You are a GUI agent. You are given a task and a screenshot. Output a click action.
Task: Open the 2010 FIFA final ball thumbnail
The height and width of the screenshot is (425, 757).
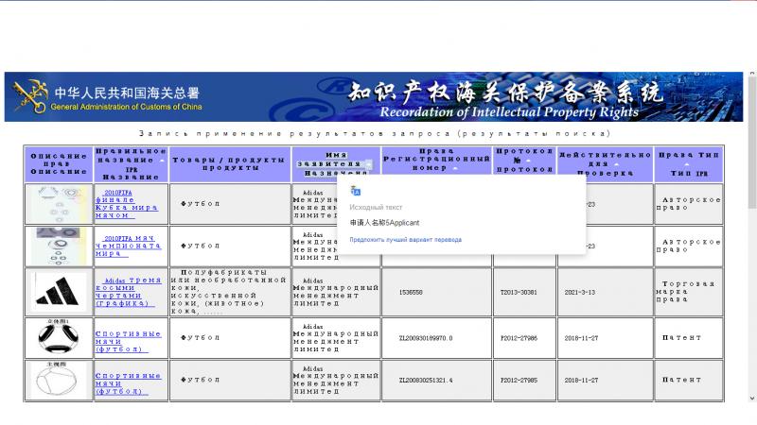[x=58, y=204]
